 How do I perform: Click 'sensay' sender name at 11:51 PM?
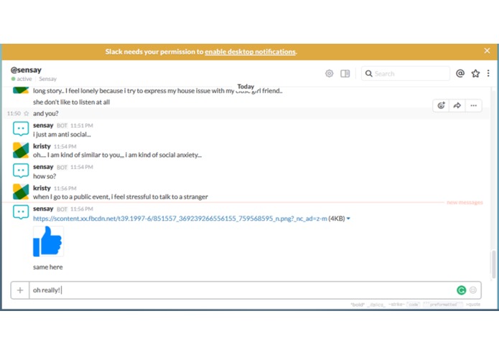click(43, 125)
